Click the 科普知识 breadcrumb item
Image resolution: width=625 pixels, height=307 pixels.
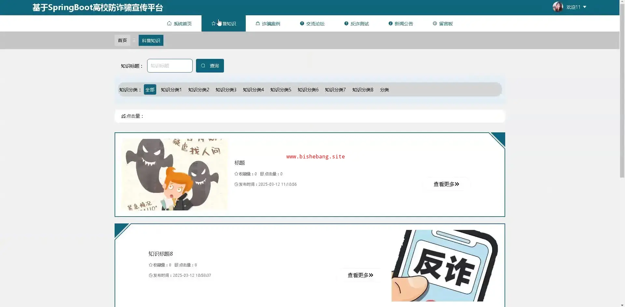[151, 40]
